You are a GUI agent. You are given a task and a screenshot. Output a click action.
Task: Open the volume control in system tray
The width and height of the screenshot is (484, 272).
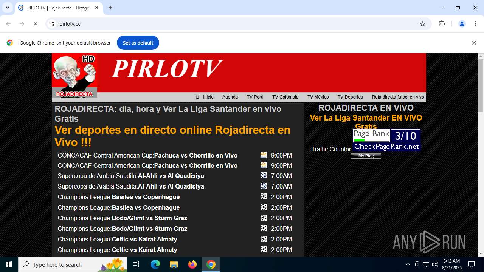point(435,264)
